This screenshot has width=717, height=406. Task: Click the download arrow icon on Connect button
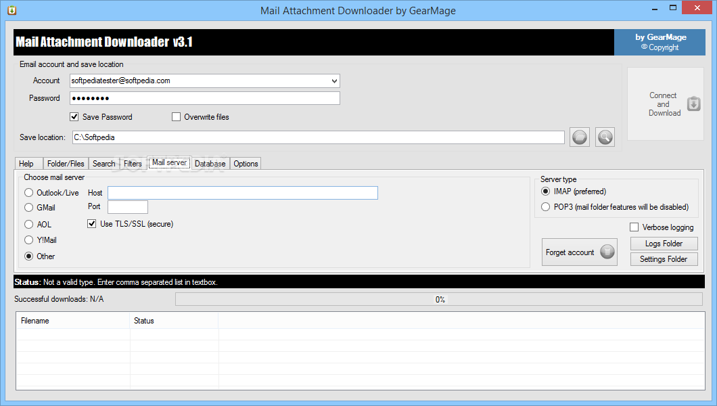coord(694,104)
